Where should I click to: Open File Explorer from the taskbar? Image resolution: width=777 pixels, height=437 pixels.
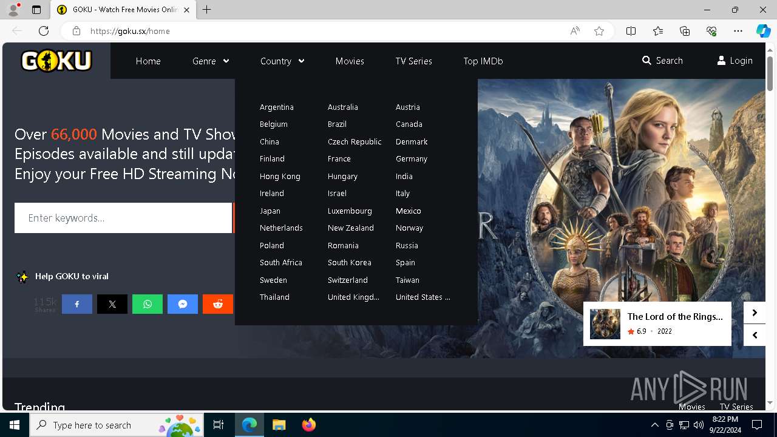tap(279, 425)
